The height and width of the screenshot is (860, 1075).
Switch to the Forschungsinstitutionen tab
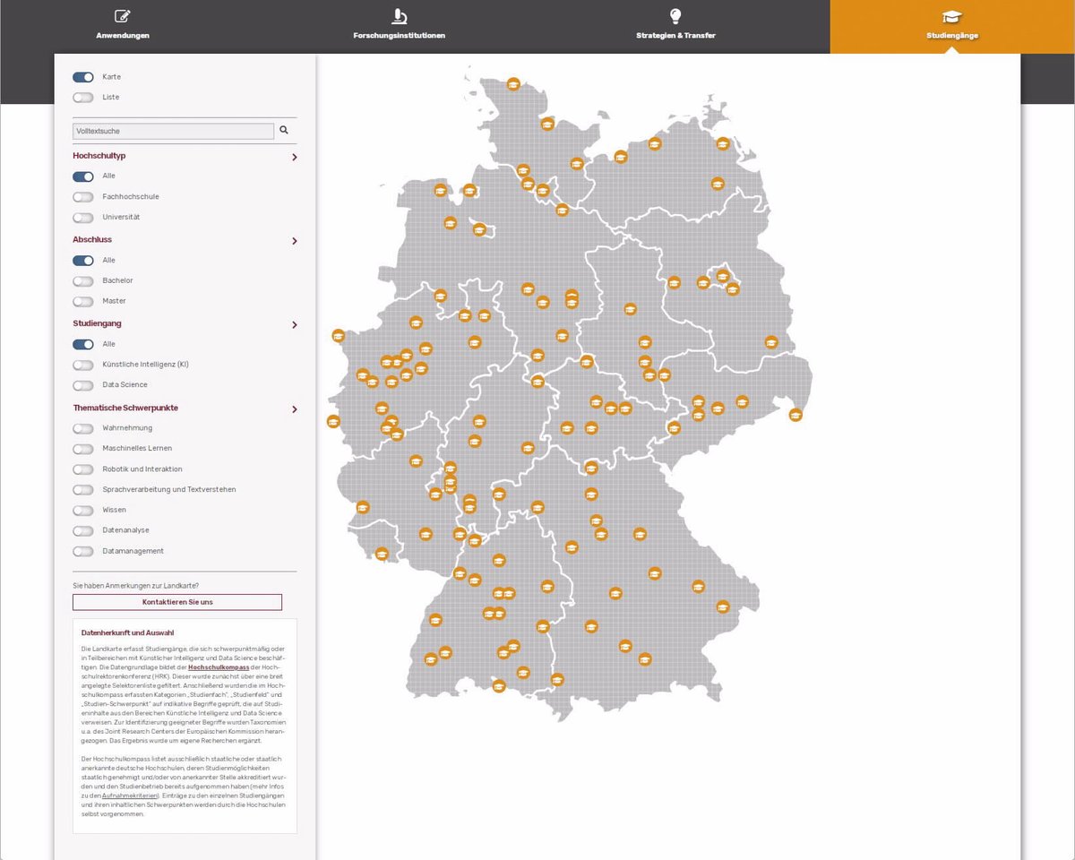(400, 26)
